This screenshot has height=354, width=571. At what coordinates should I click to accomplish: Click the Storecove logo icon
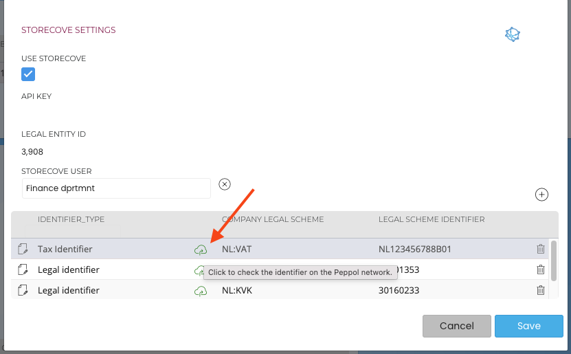pyautogui.click(x=513, y=34)
